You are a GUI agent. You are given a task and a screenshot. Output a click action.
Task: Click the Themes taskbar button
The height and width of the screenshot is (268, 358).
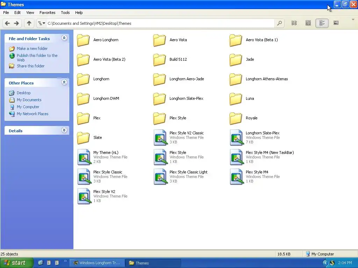[153, 263]
